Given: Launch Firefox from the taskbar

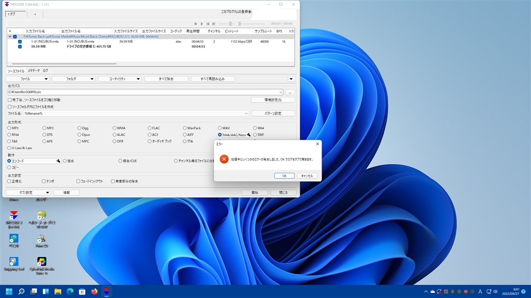Looking at the screenshot, I should point(94,291).
